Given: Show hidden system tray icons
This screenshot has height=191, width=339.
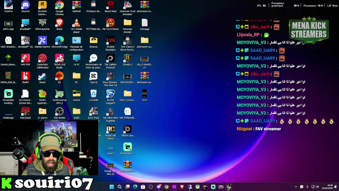Looking at the screenshot, I should tap(296, 187).
